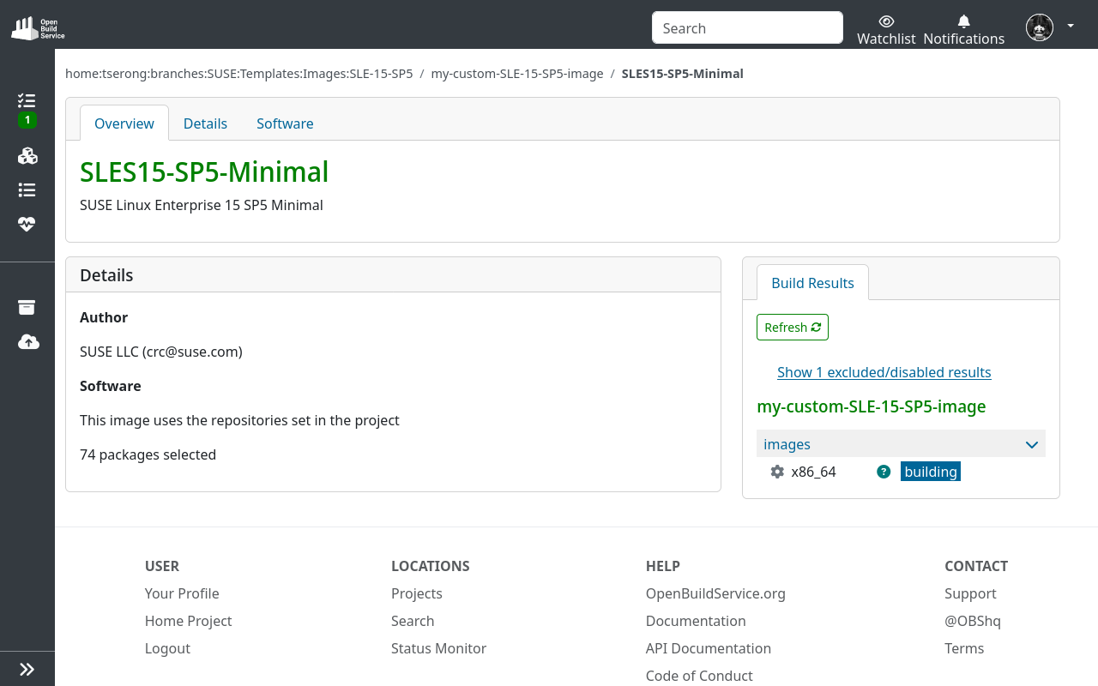Switch to the Details tab
Image resolution: width=1098 pixels, height=686 pixels.
tap(205, 123)
